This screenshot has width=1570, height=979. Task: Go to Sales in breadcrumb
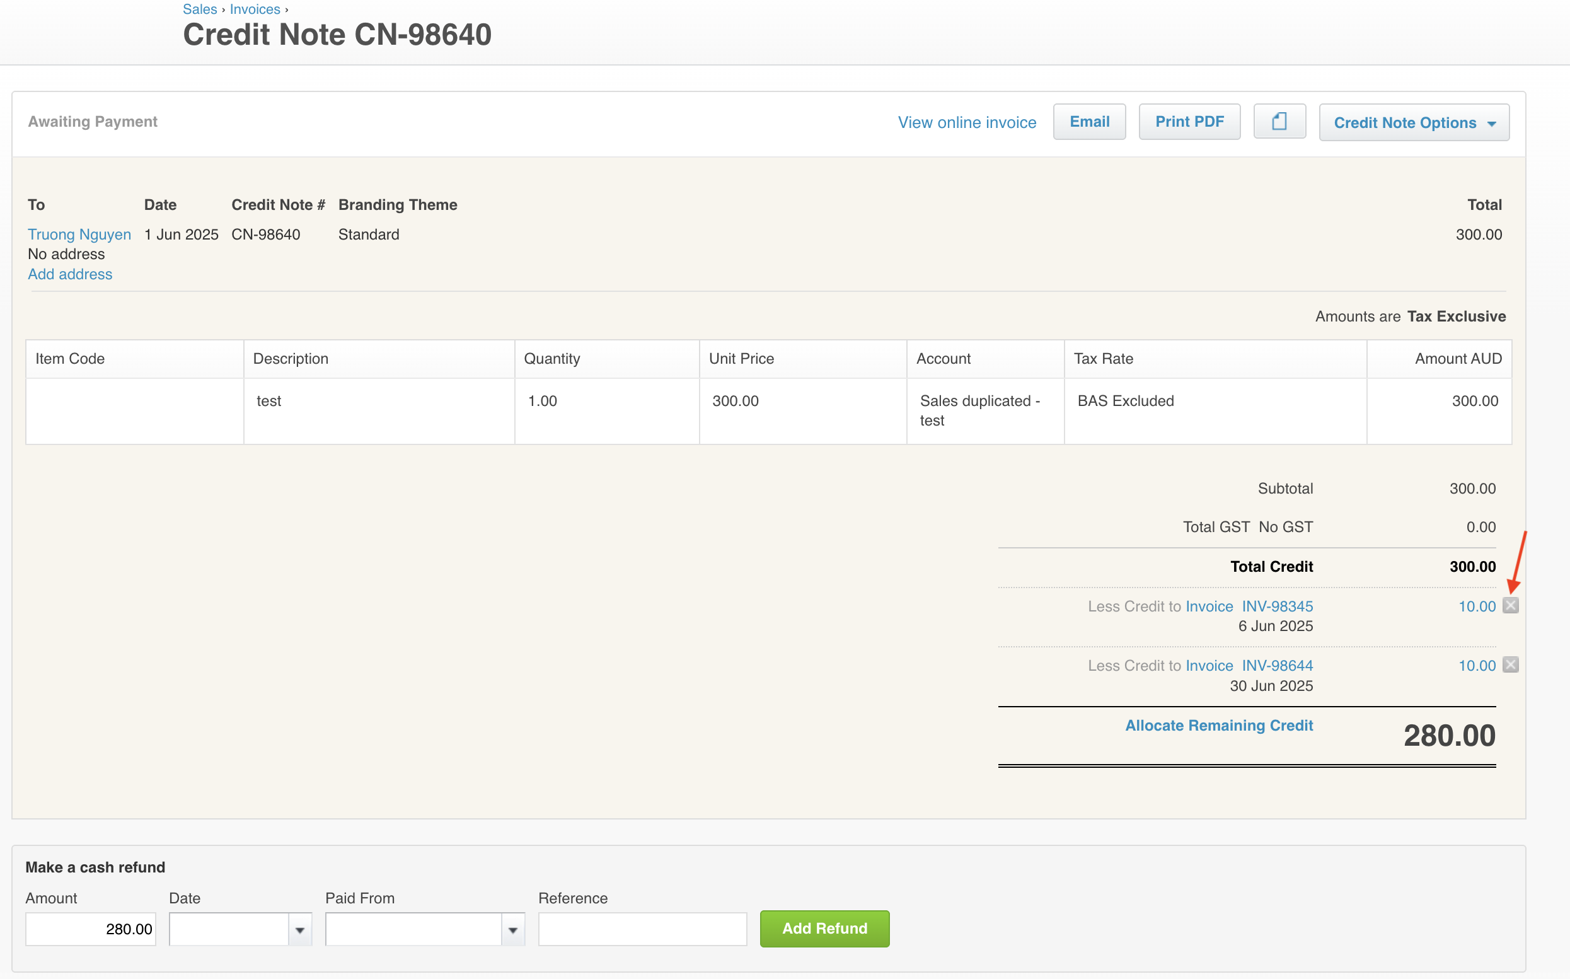[x=199, y=9]
